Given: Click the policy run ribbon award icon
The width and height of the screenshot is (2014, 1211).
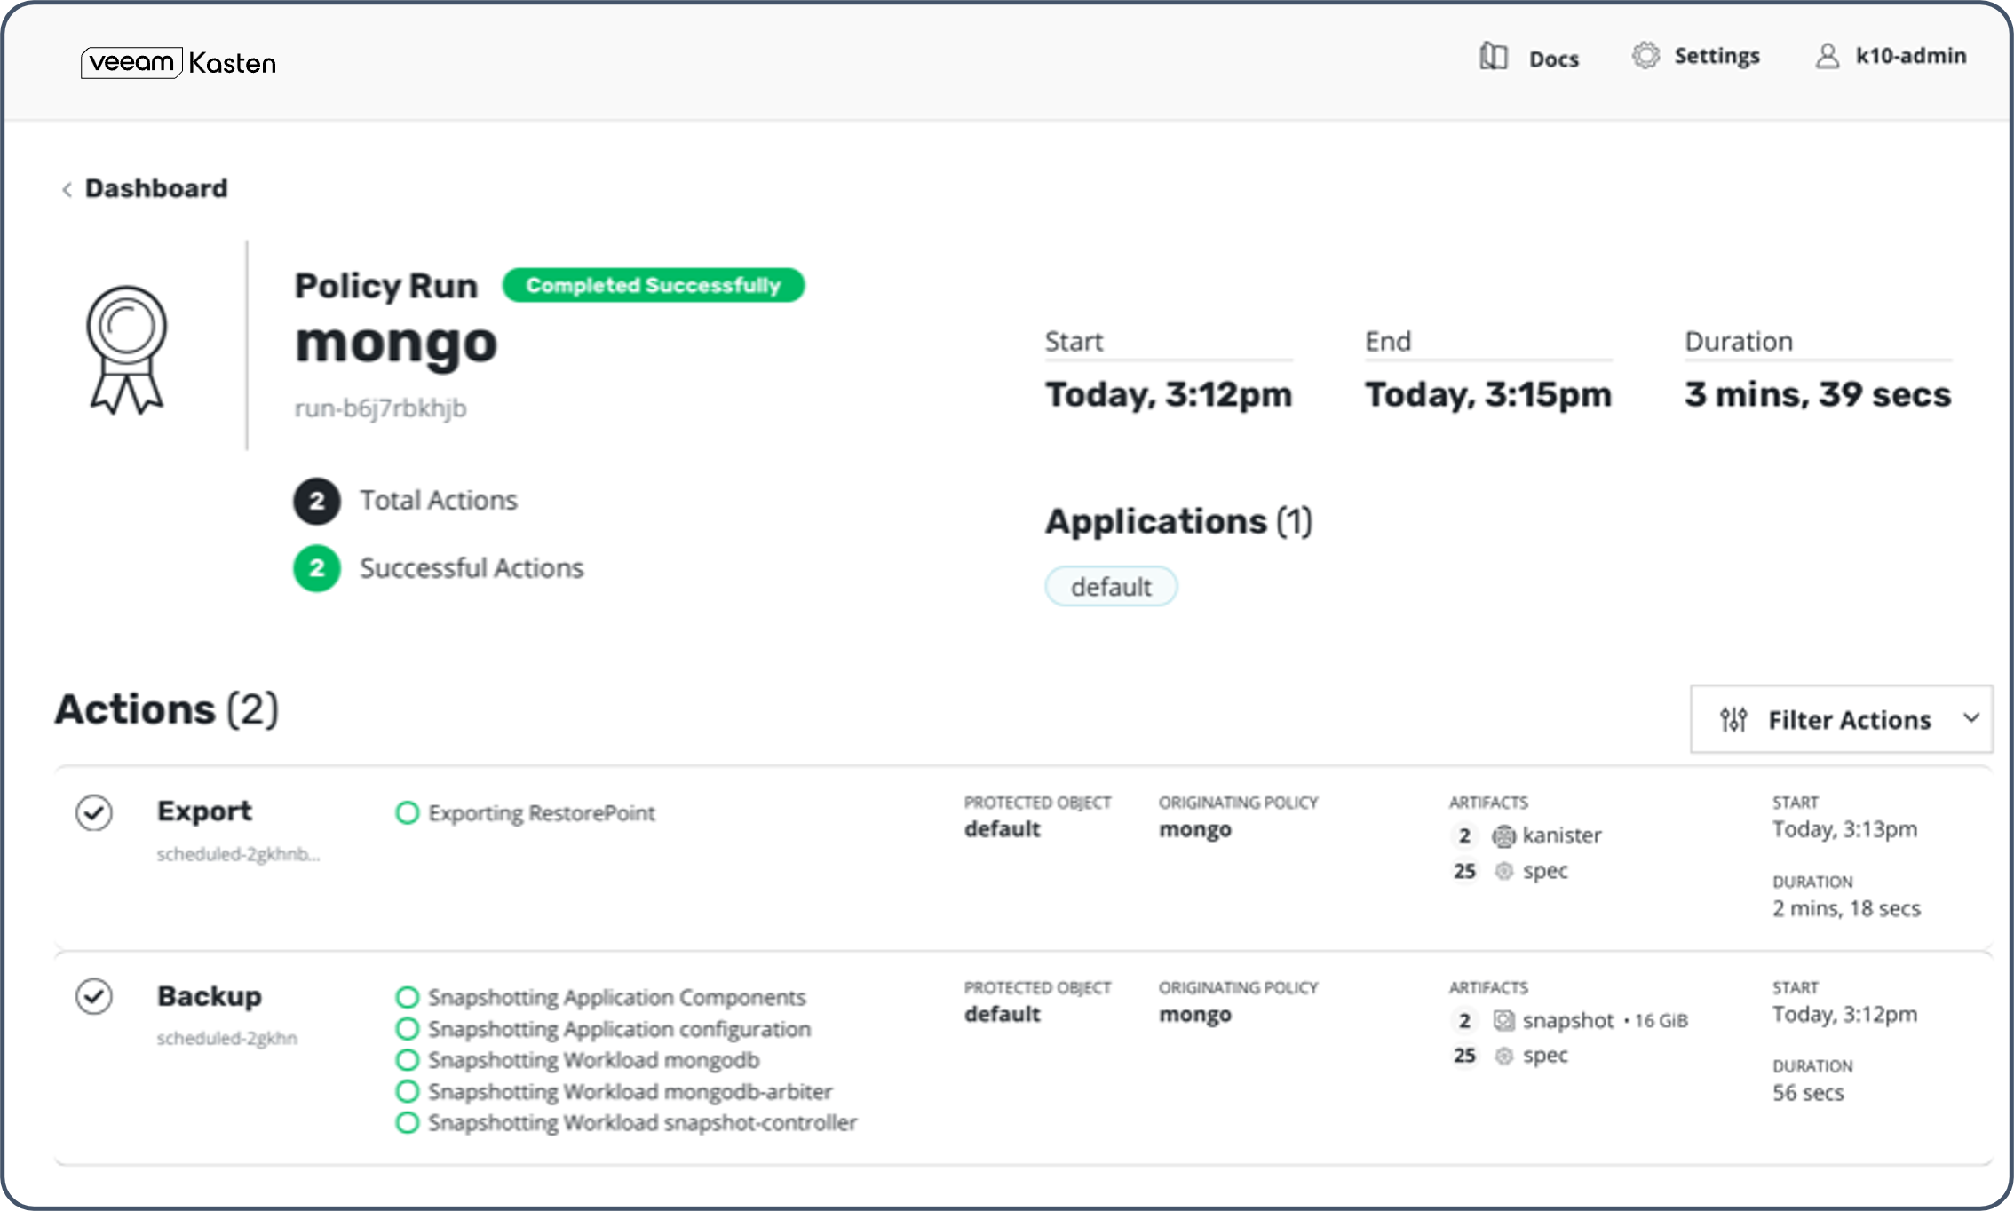Looking at the screenshot, I should [125, 349].
